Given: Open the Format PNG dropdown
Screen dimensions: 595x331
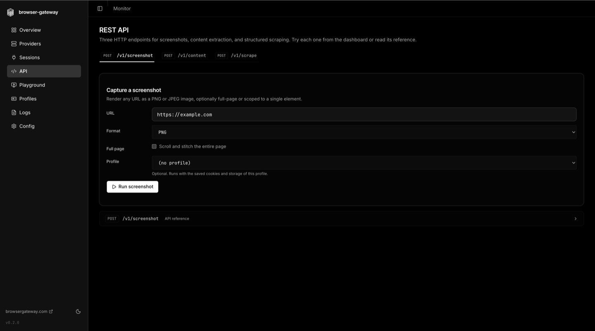Looking at the screenshot, I should [364, 132].
